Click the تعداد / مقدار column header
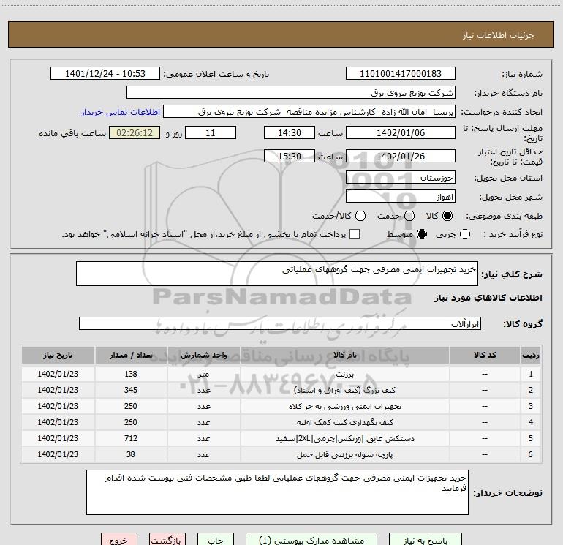The image size is (563, 545). click(x=131, y=356)
